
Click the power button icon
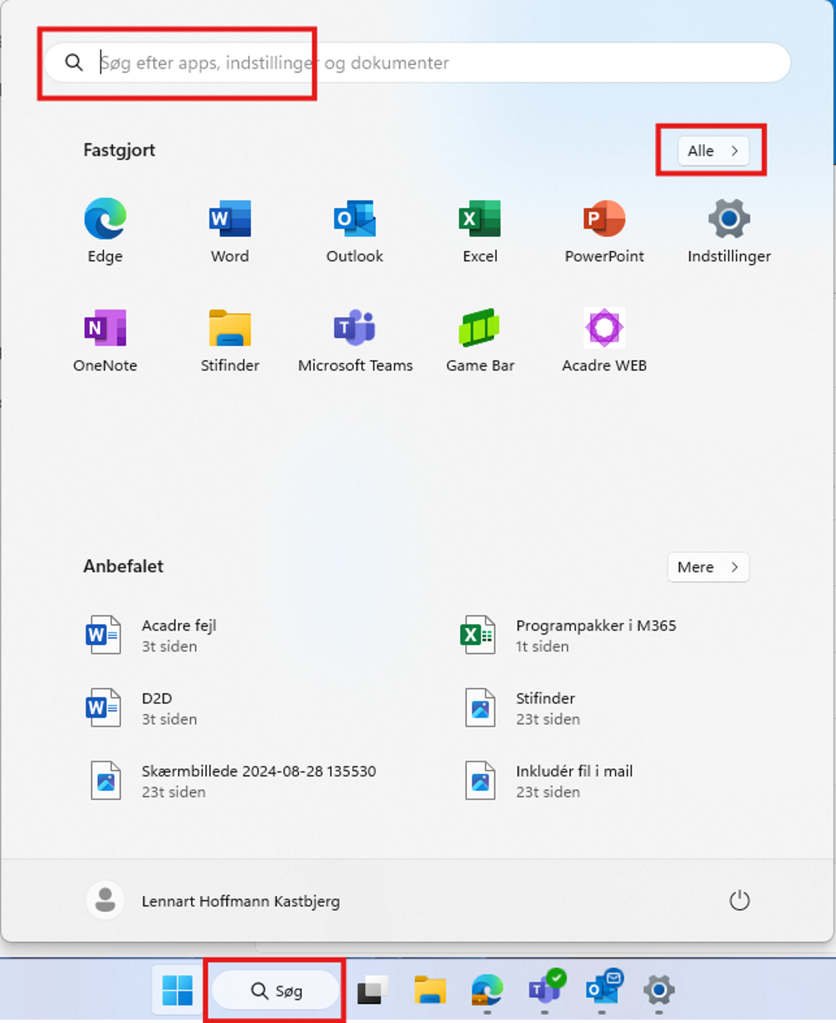[739, 901]
